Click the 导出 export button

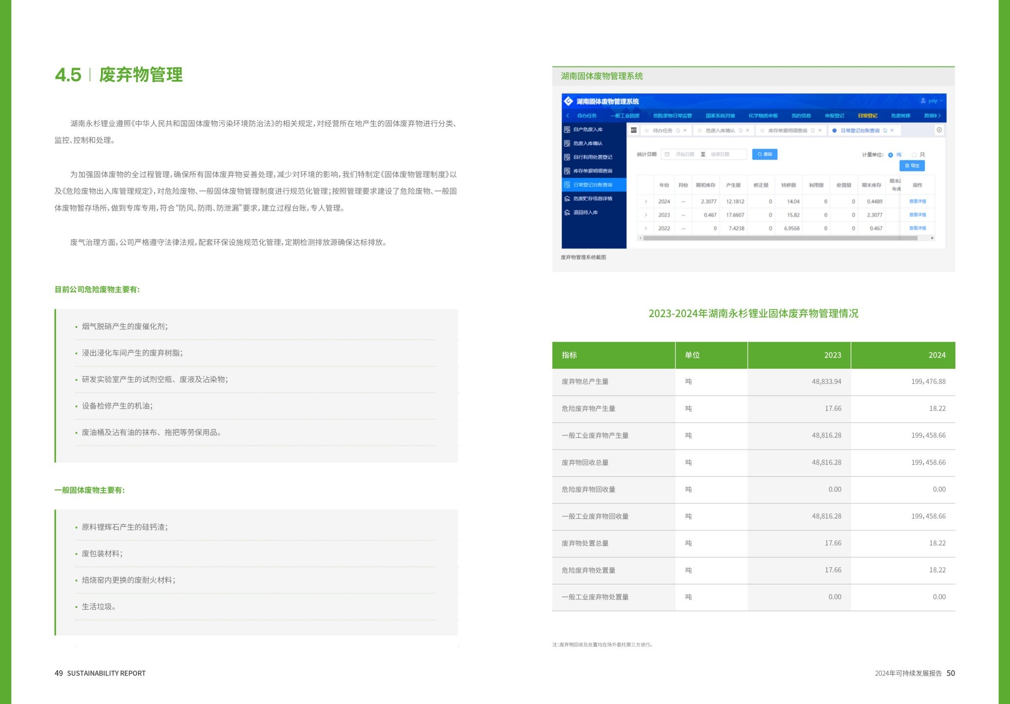(912, 166)
